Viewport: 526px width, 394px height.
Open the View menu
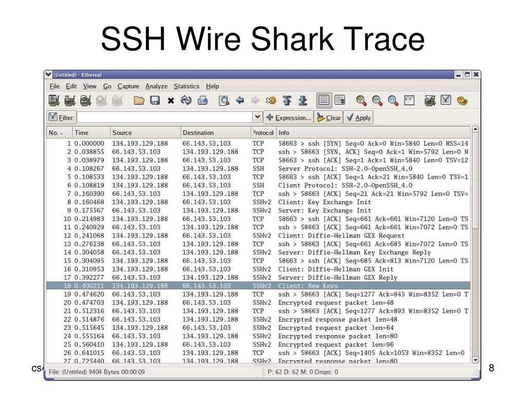[89, 86]
